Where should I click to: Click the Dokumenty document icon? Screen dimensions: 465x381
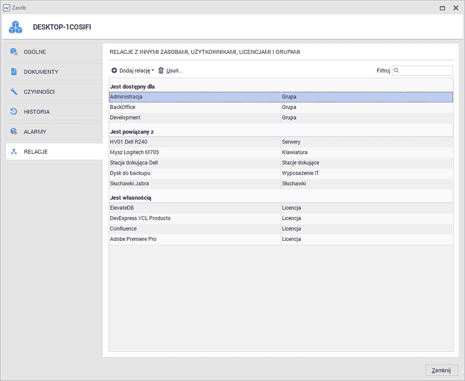pos(14,72)
